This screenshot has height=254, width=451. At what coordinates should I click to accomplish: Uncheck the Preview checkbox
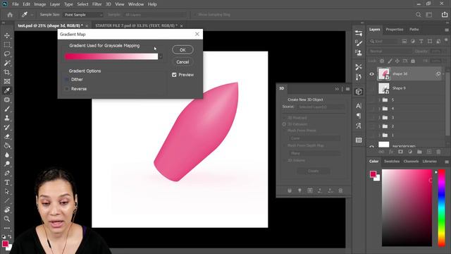pyautogui.click(x=174, y=75)
